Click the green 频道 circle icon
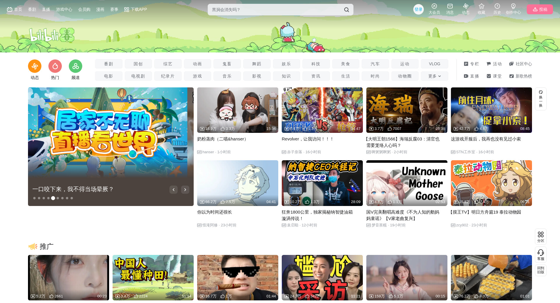This screenshot has height=303, width=560. (76, 66)
